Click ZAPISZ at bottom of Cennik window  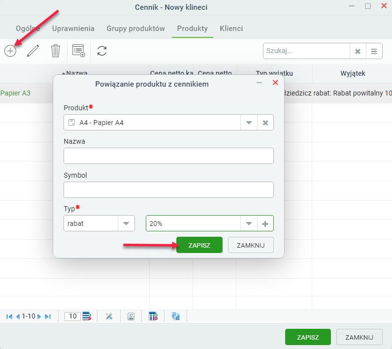point(308,337)
